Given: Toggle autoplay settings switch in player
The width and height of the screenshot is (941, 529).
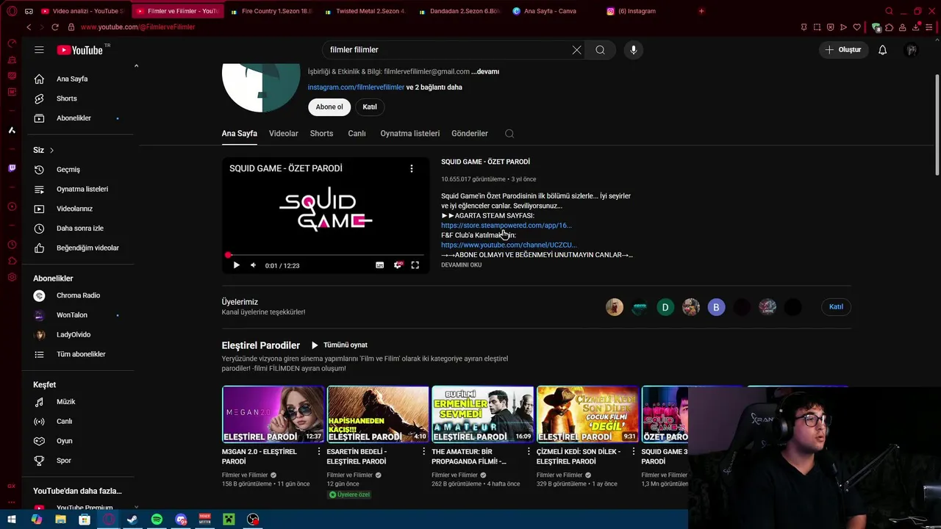Looking at the screenshot, I should click(x=398, y=265).
